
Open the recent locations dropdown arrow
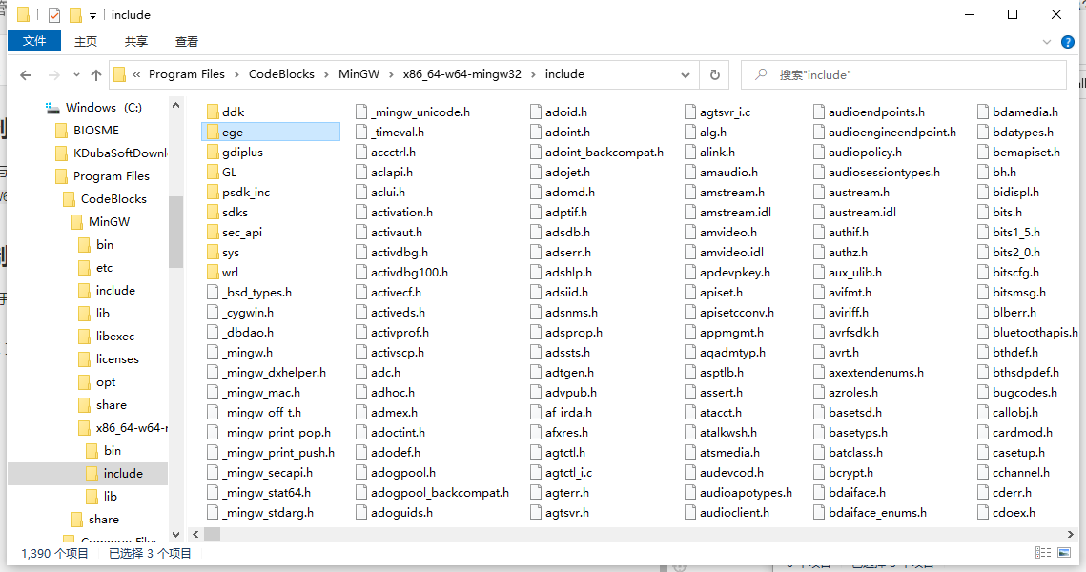click(76, 74)
